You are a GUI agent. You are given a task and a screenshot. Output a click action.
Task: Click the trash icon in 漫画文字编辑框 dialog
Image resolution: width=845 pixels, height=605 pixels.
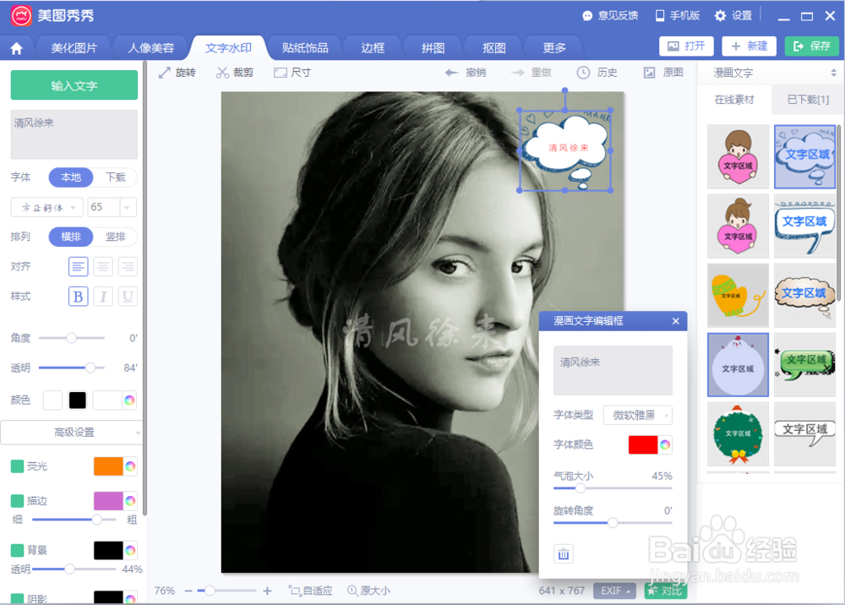(x=563, y=554)
